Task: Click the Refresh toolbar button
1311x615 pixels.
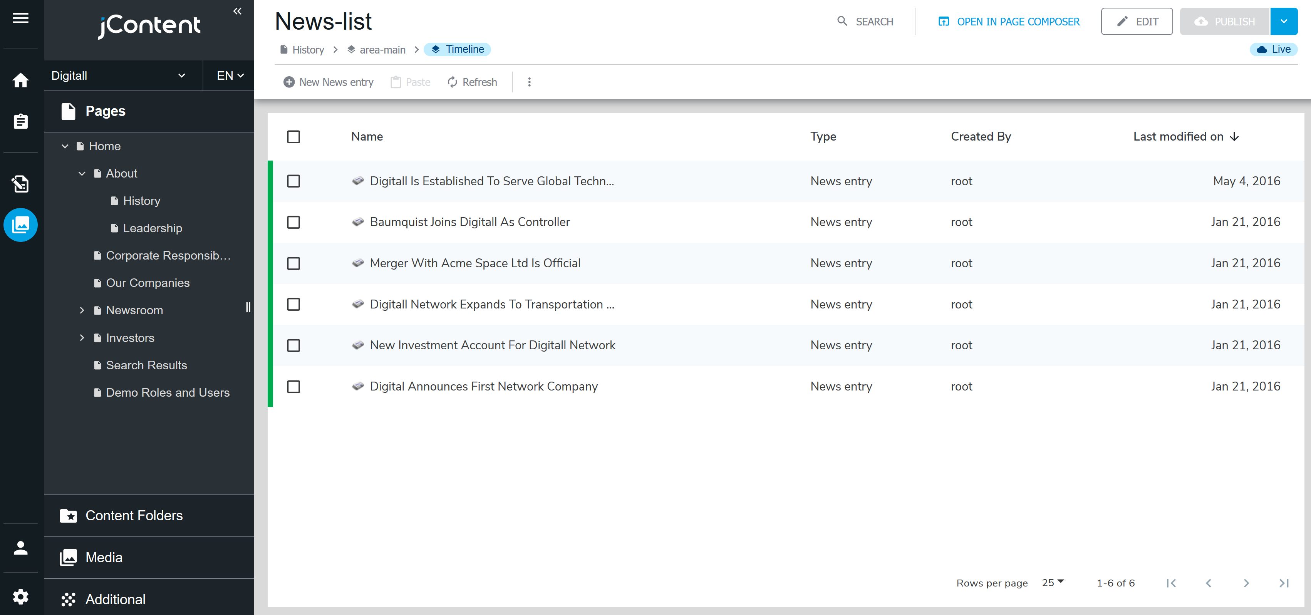Action: 472,82
